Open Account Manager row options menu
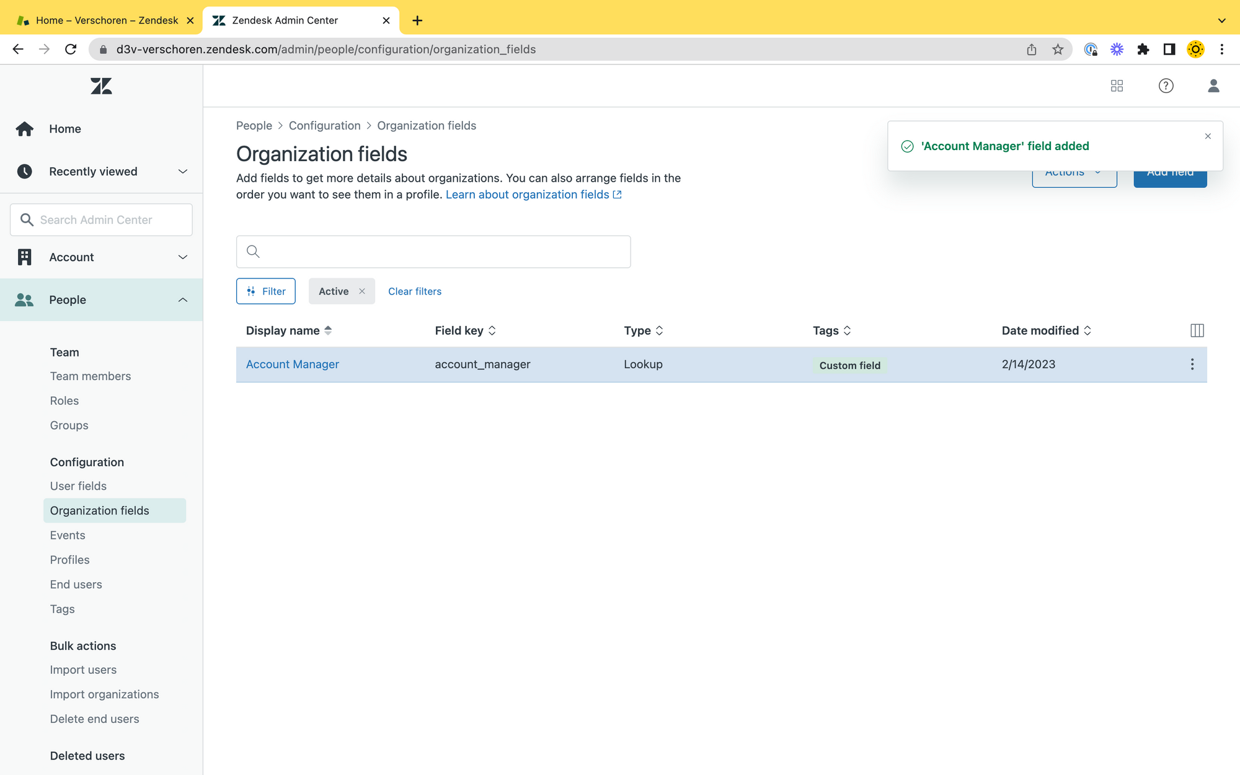 1192,365
